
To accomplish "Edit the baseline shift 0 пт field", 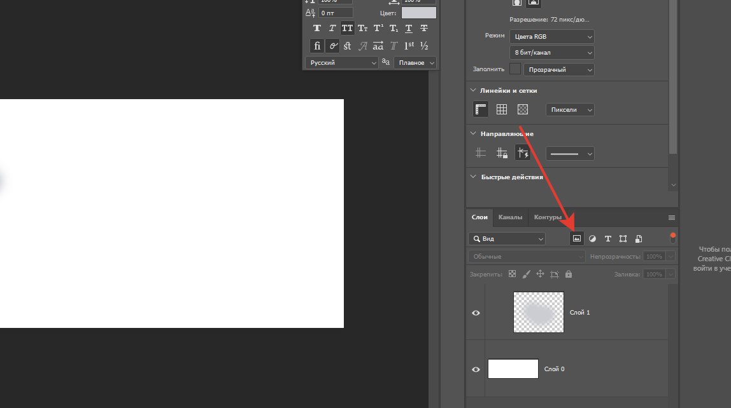I will click(335, 13).
